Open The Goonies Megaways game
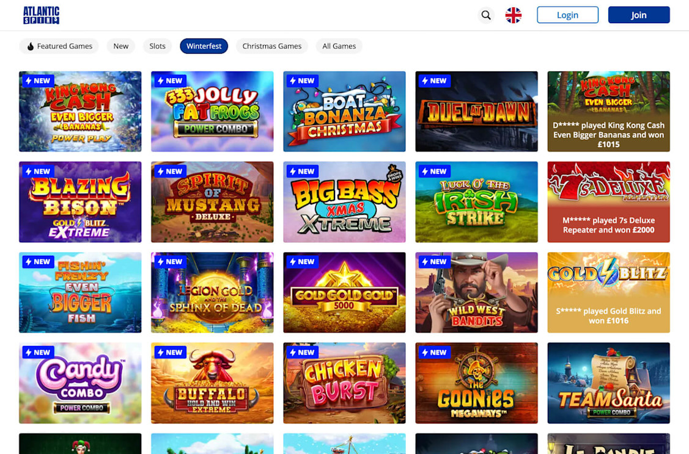The height and width of the screenshot is (454, 689). point(476,383)
